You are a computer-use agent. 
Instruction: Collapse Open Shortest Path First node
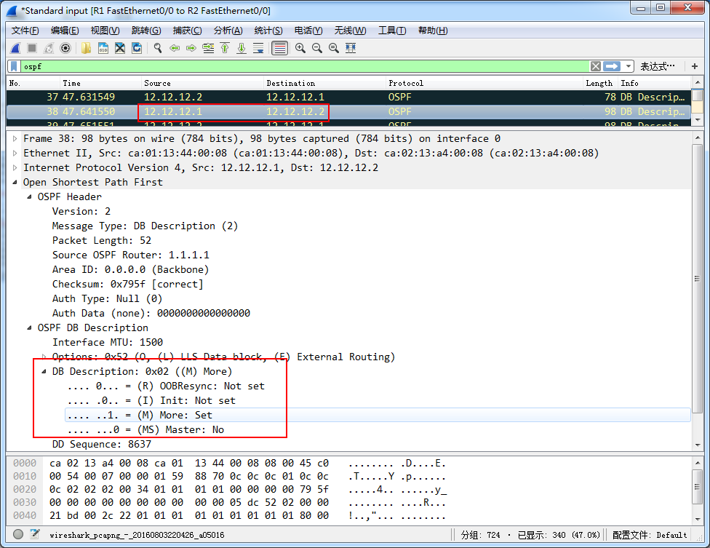coord(15,182)
